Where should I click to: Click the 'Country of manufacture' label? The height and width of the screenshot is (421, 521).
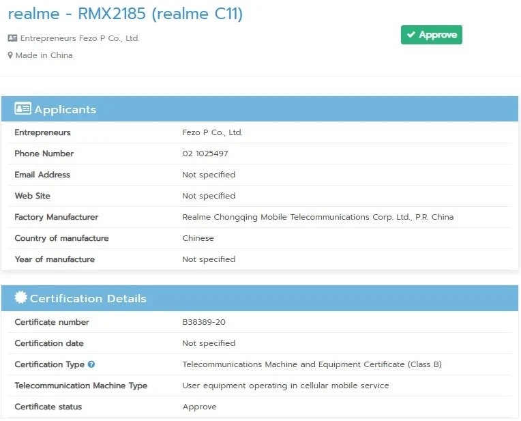click(x=61, y=238)
